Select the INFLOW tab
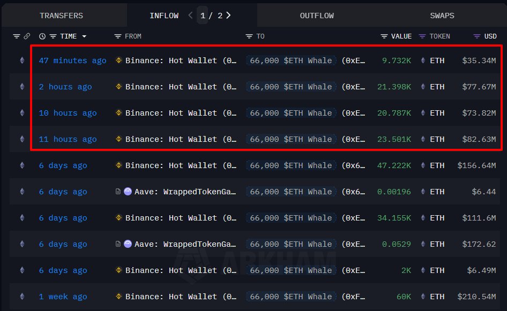Image resolution: width=507 pixels, height=311 pixels. [x=164, y=16]
